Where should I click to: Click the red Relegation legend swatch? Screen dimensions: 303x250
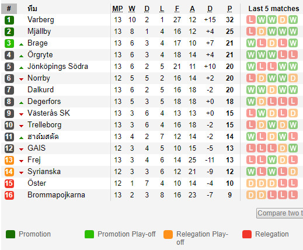247,234
